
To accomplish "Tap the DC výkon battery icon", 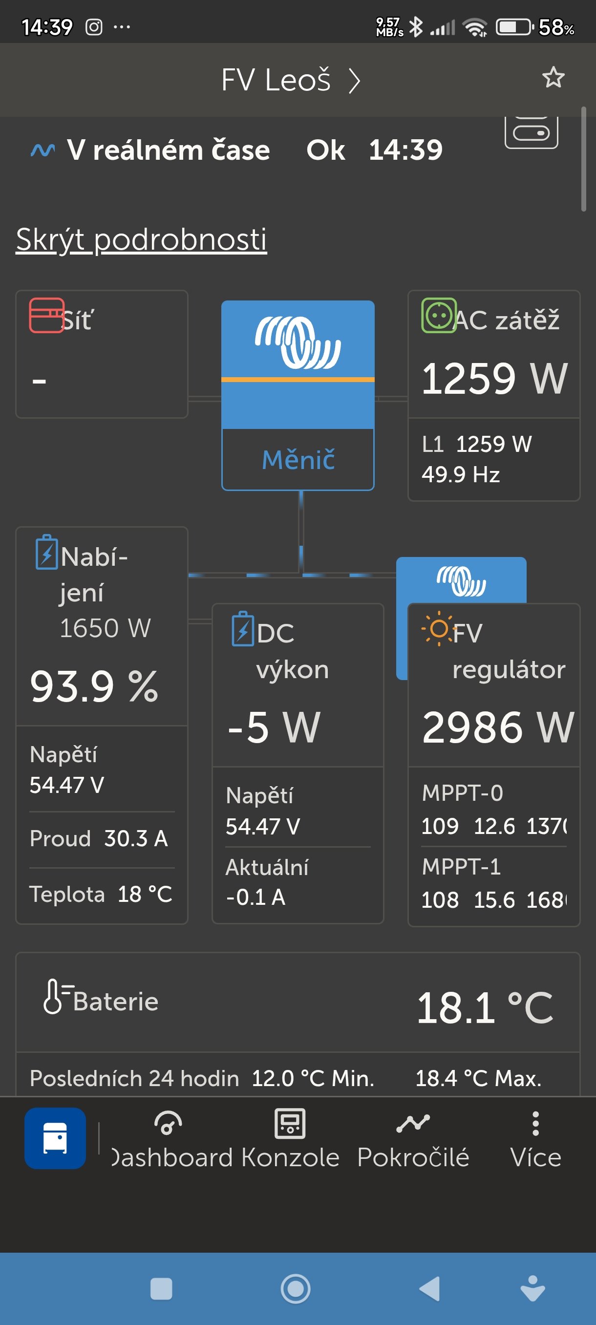I will click(x=243, y=629).
